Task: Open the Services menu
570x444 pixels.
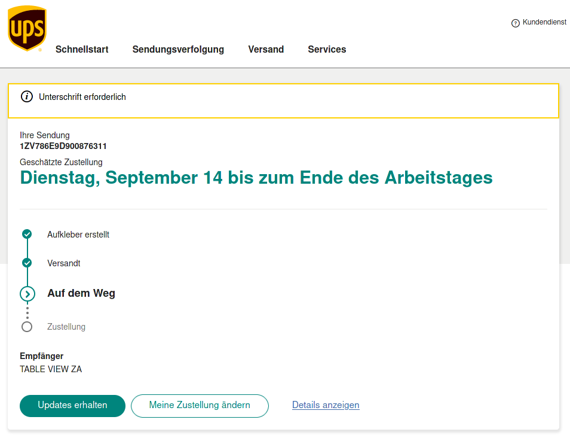Action: pos(327,49)
